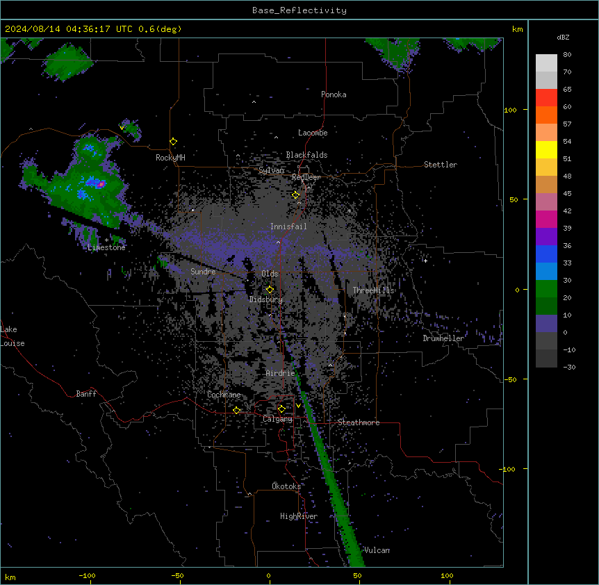Click the yellow diamond marker above Calgary label
The height and width of the screenshot is (585, 599).
pos(281,409)
